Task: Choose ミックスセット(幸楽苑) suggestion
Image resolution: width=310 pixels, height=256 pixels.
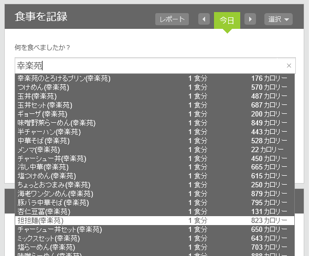Action: [x=155, y=238]
